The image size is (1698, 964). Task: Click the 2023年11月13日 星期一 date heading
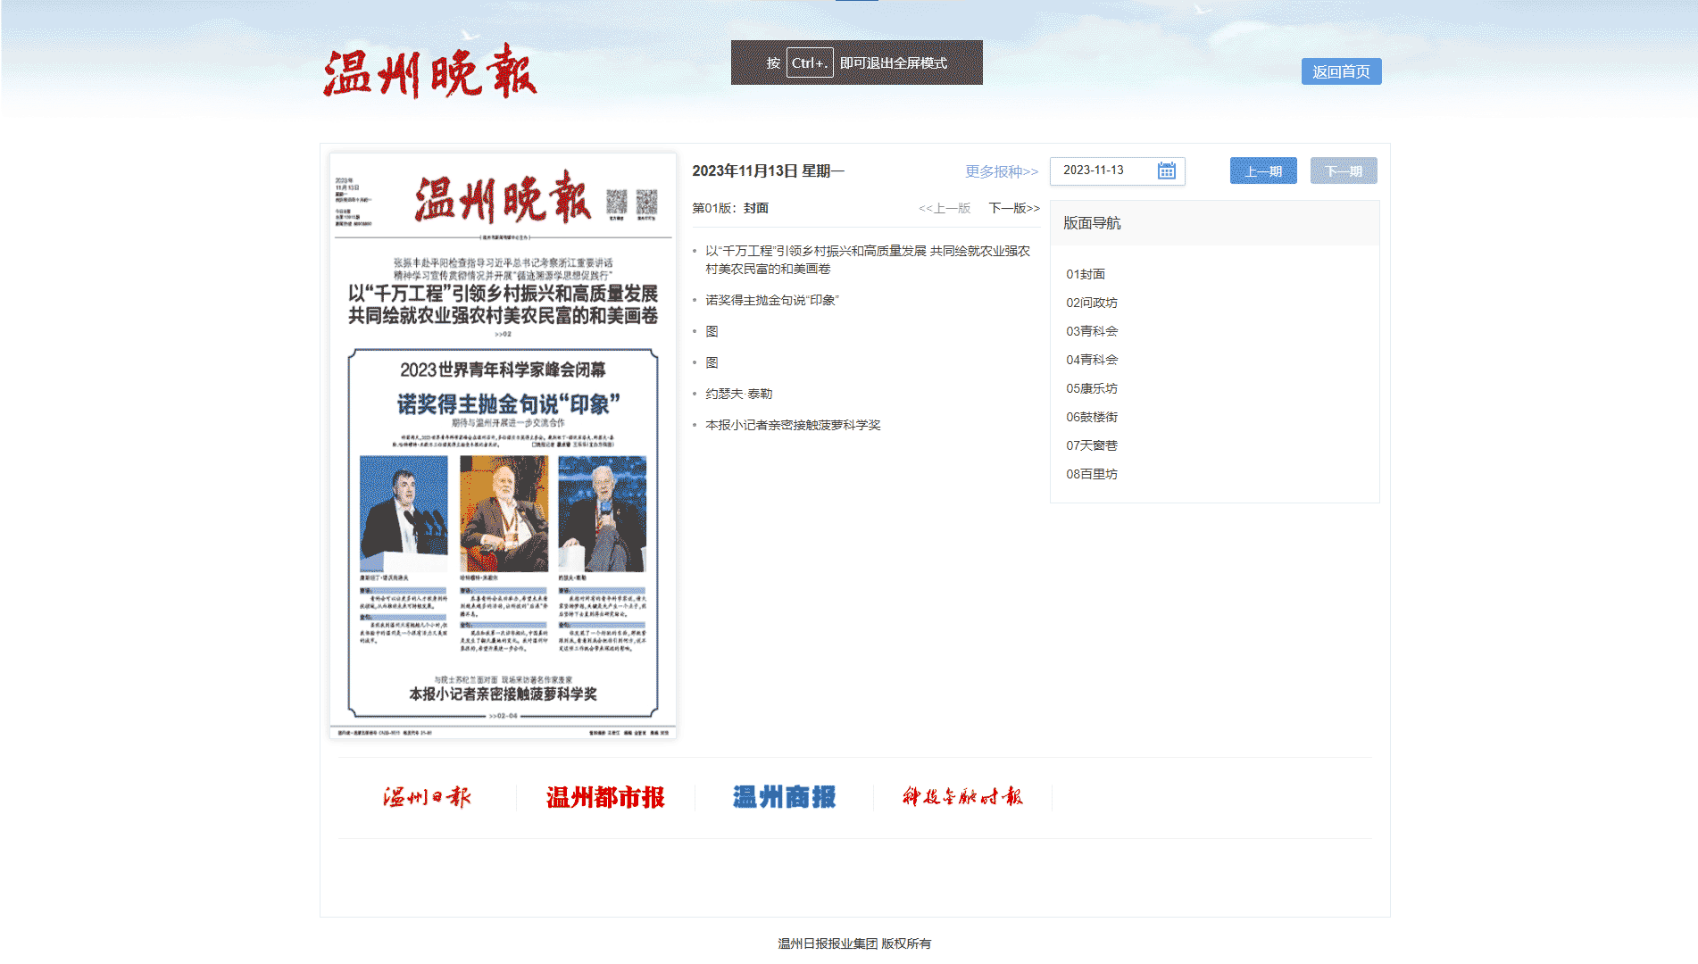(769, 170)
